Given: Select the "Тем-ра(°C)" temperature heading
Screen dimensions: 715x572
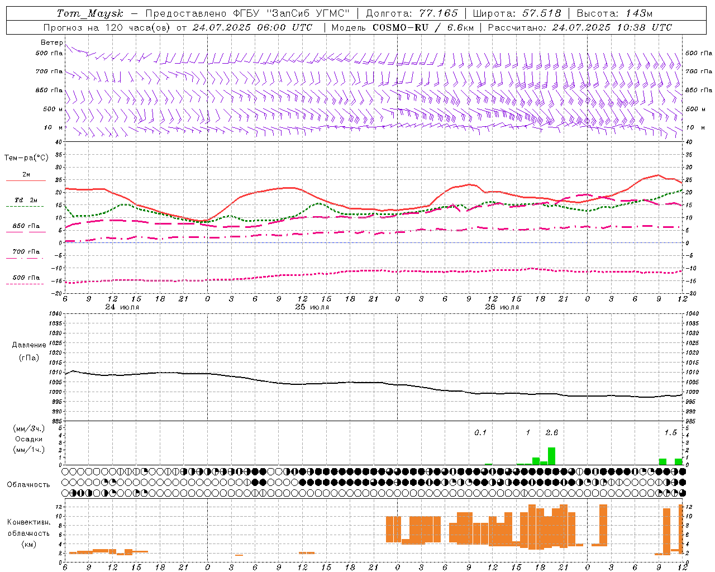Looking at the screenshot, I should pyautogui.click(x=26, y=158).
